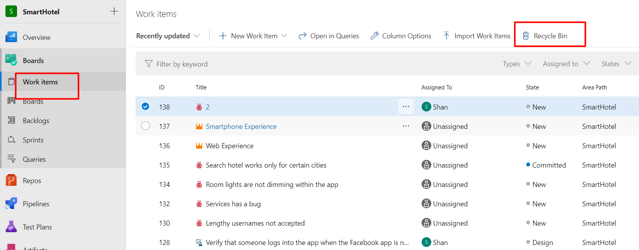Viewport: 639px width, 250px height.
Task: Uncheck the selected checkbox for item 138
Action: [145, 106]
